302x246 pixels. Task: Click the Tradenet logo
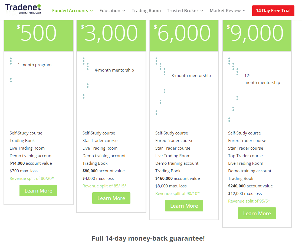[23, 9]
